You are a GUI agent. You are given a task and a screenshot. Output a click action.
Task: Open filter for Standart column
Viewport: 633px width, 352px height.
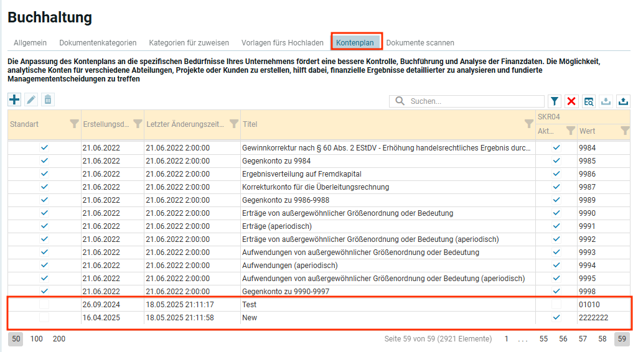tap(74, 124)
